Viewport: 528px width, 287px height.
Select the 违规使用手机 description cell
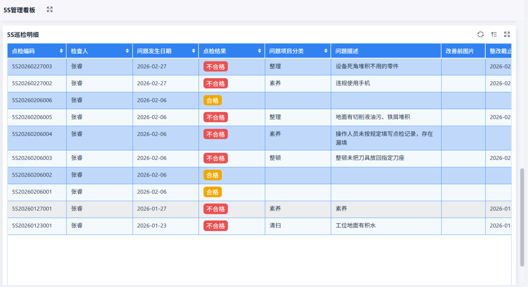[353, 84]
